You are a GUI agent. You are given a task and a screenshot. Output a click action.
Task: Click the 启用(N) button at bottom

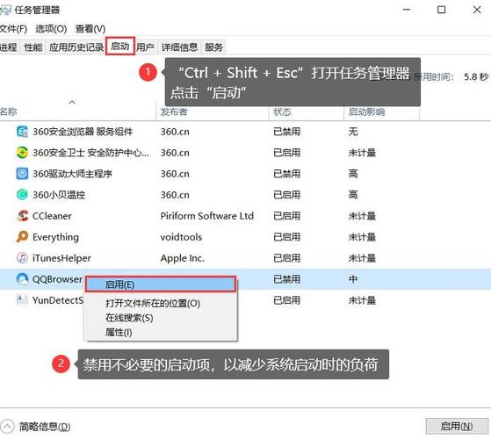(457, 426)
